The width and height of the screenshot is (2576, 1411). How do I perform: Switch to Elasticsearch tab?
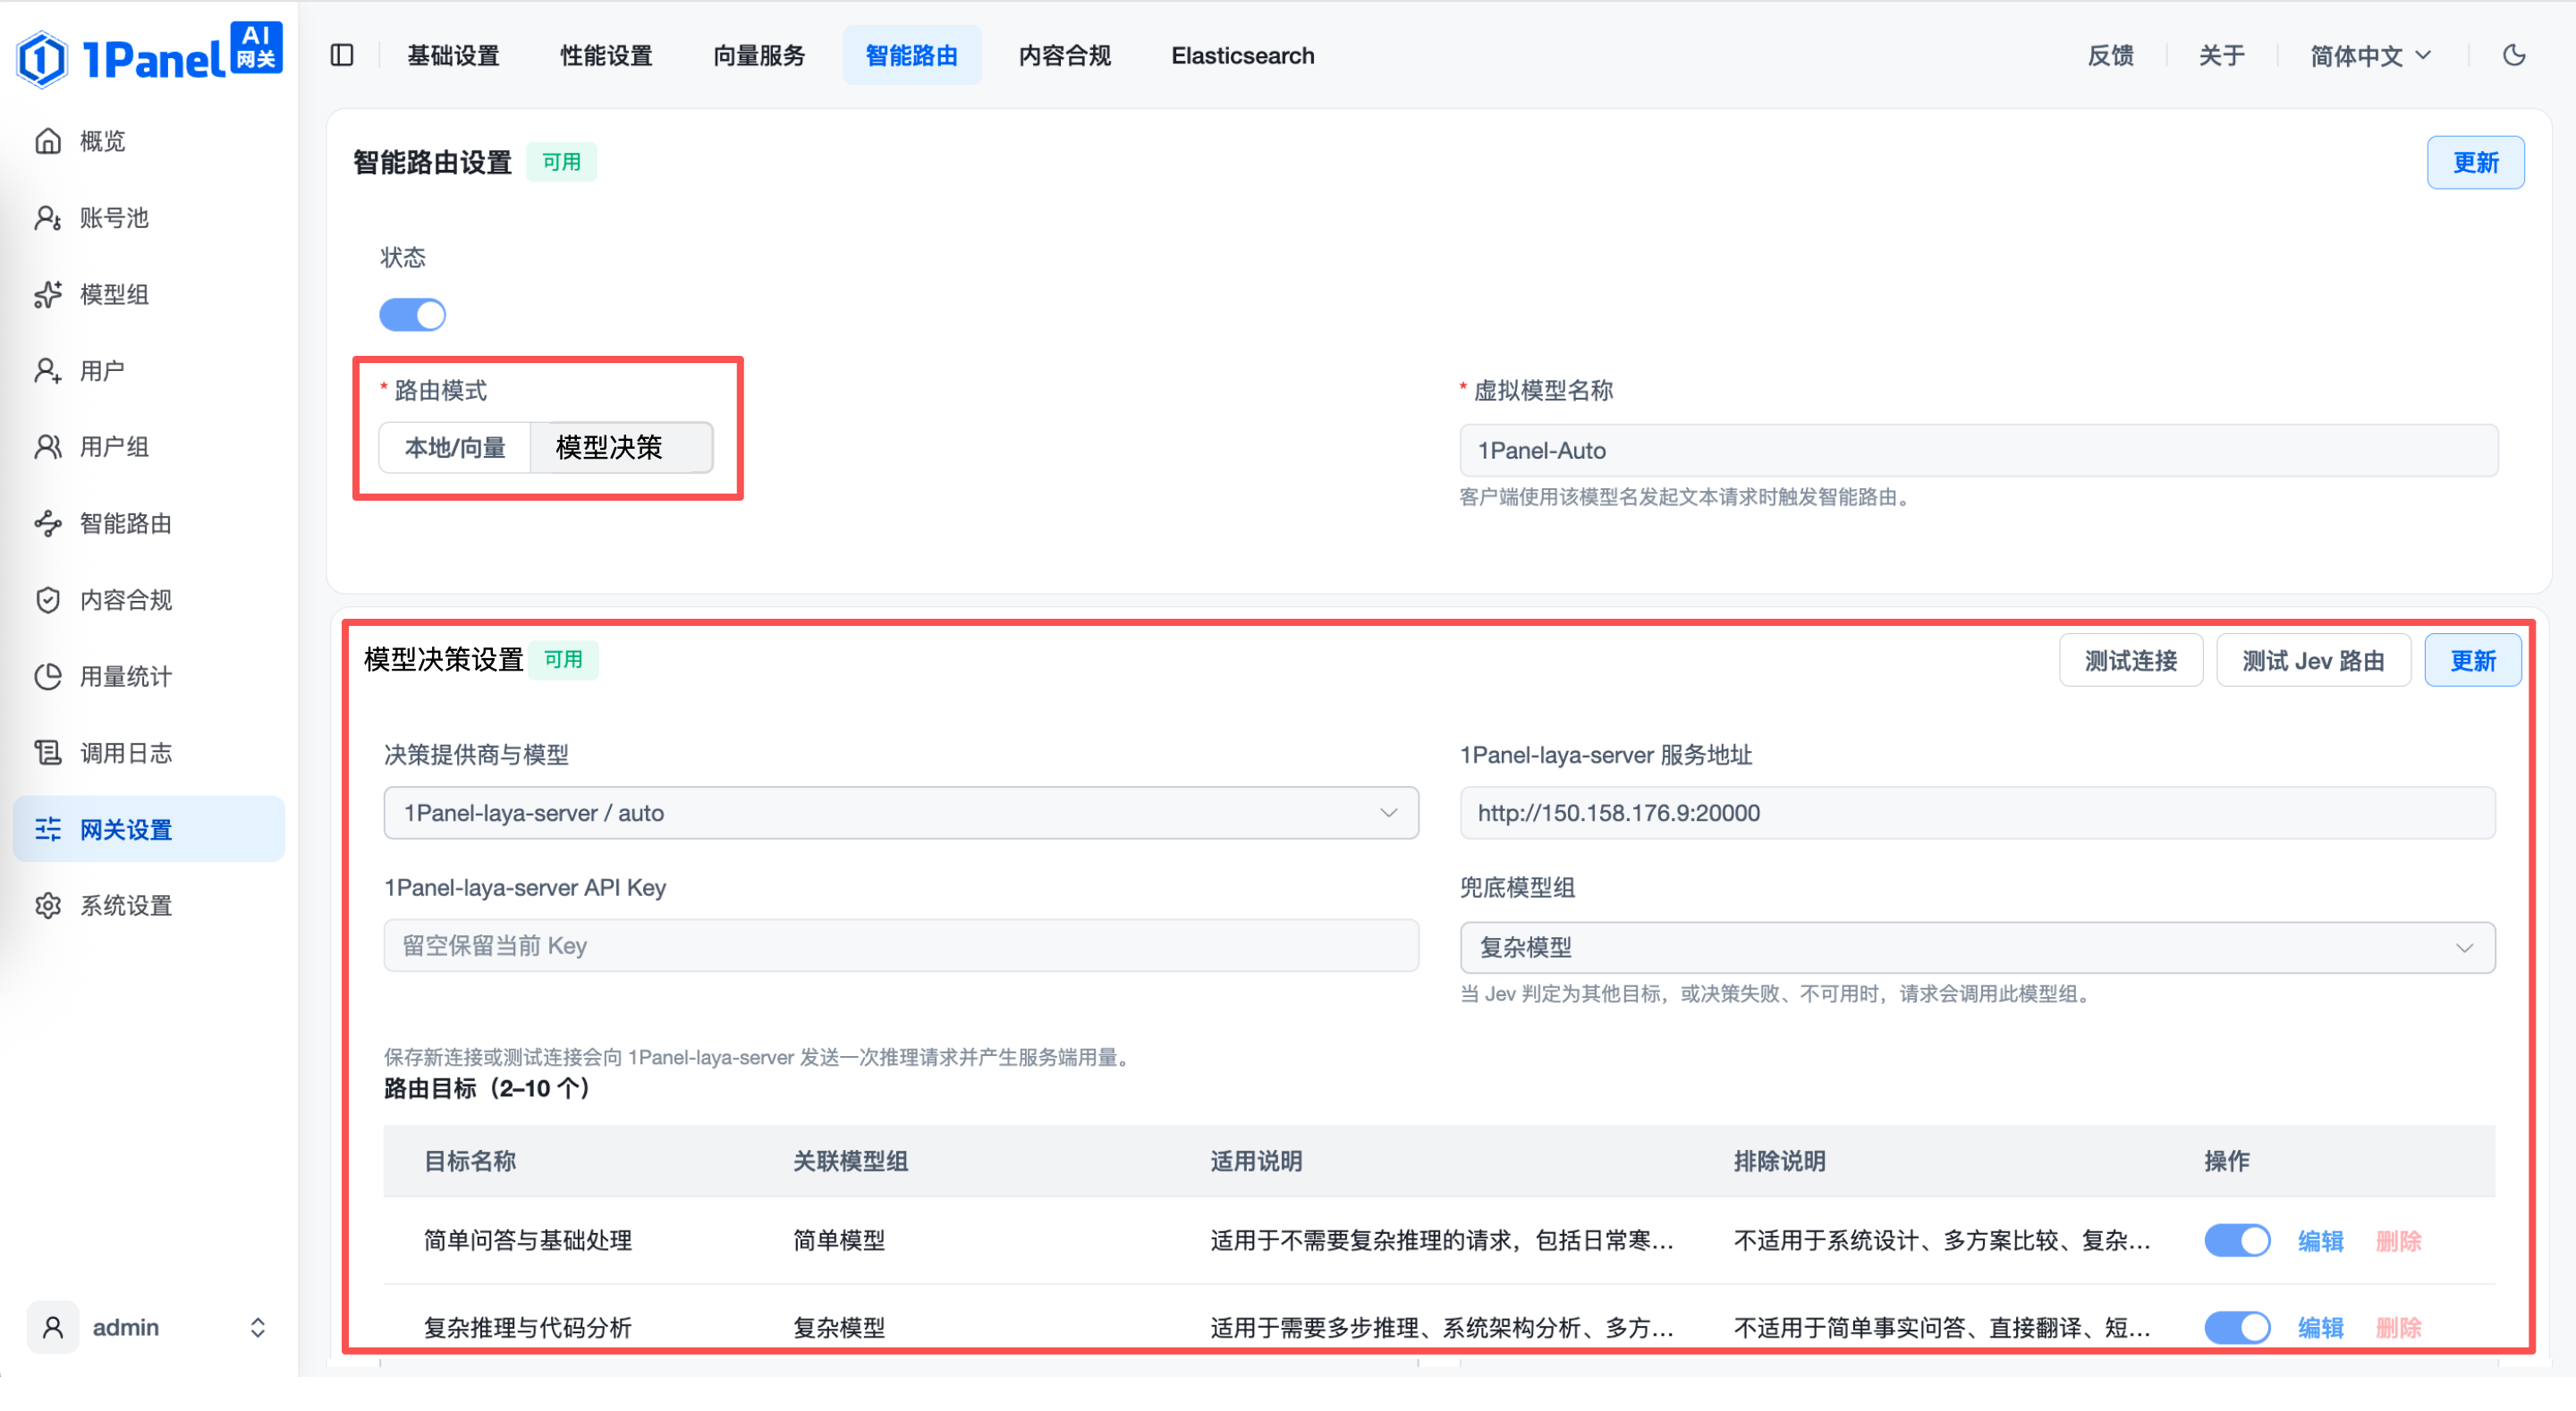(1242, 55)
